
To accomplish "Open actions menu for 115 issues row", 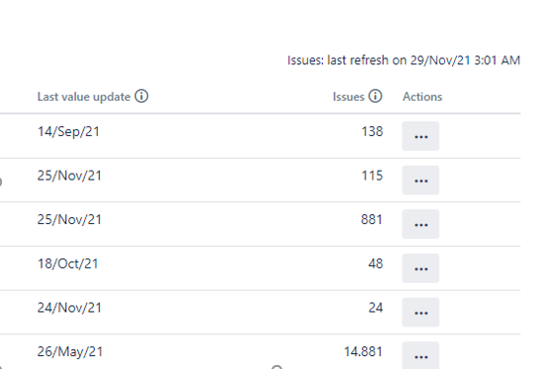I will [x=421, y=180].
